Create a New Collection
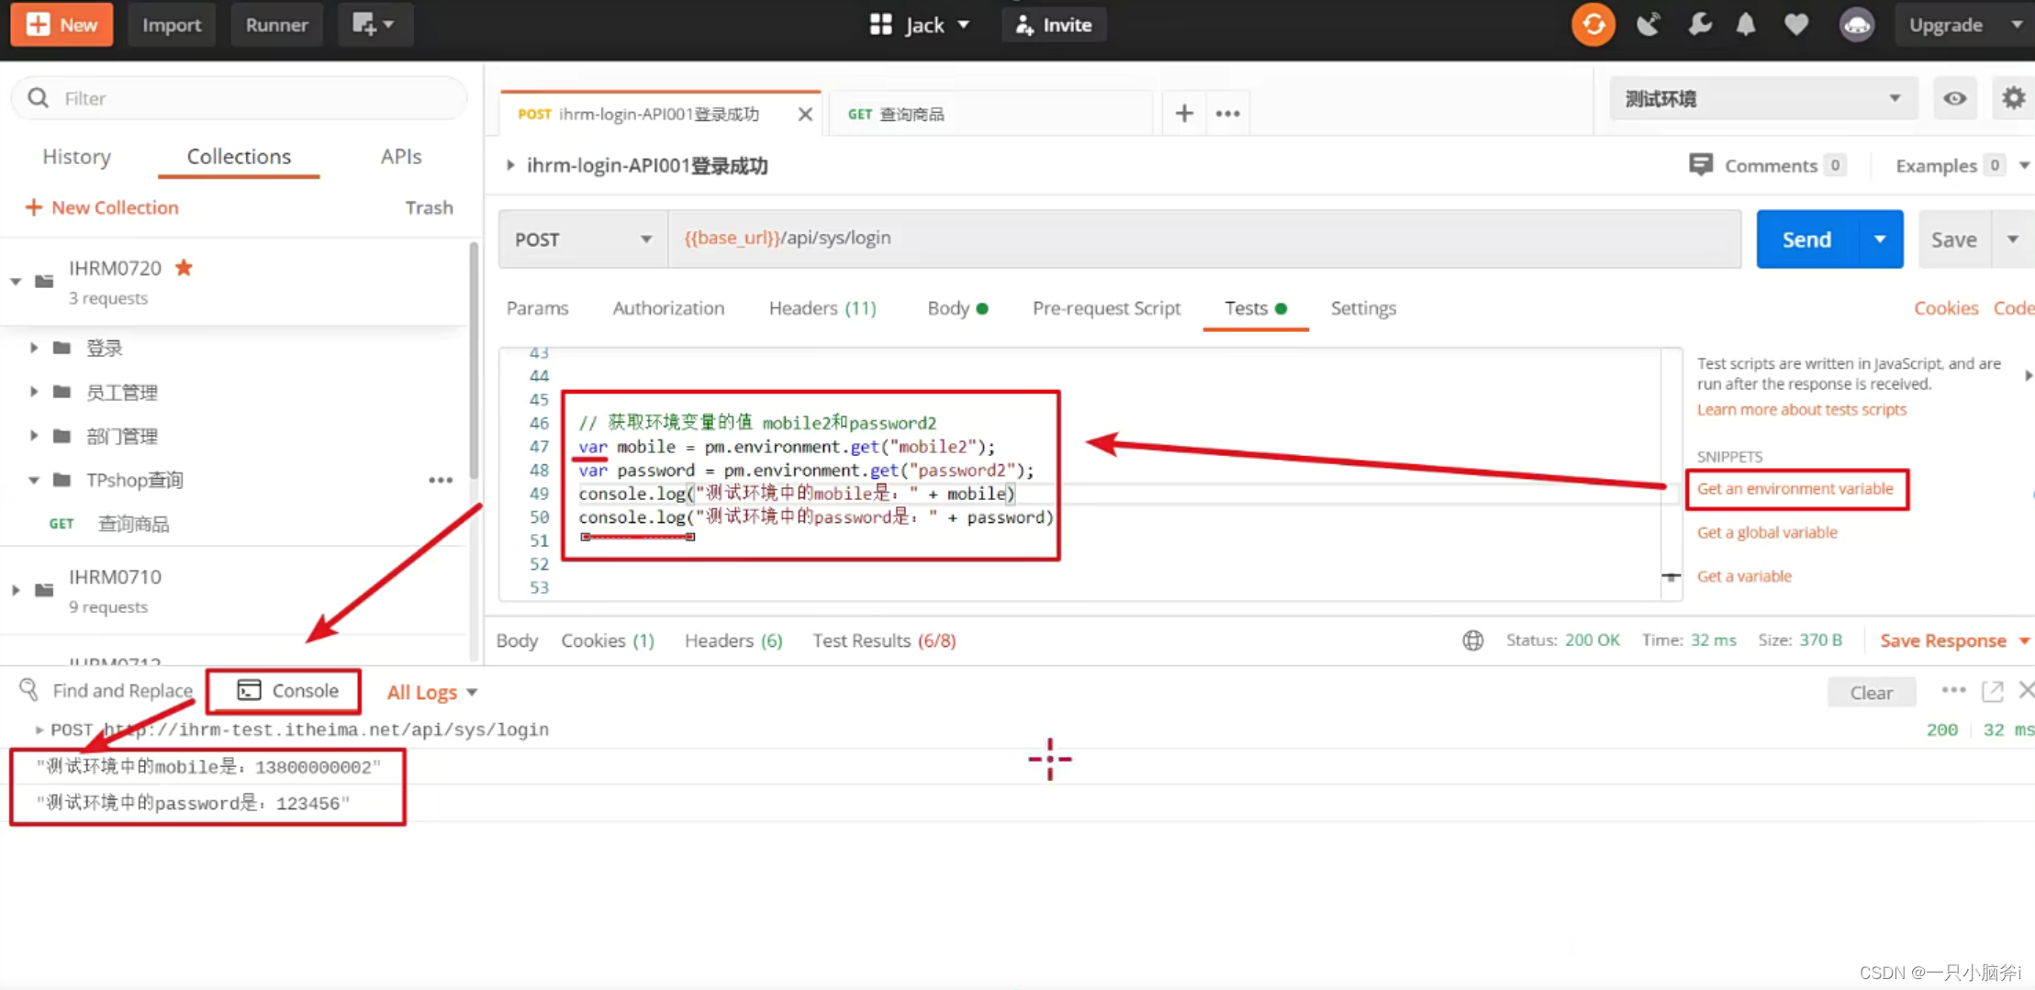 pyautogui.click(x=102, y=207)
